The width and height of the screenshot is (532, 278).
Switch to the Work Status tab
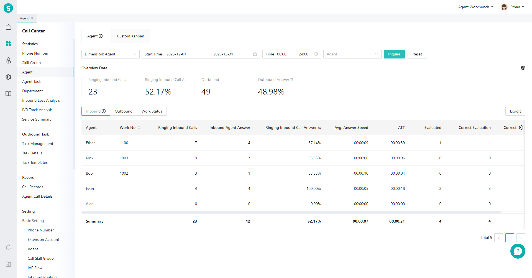(x=152, y=111)
